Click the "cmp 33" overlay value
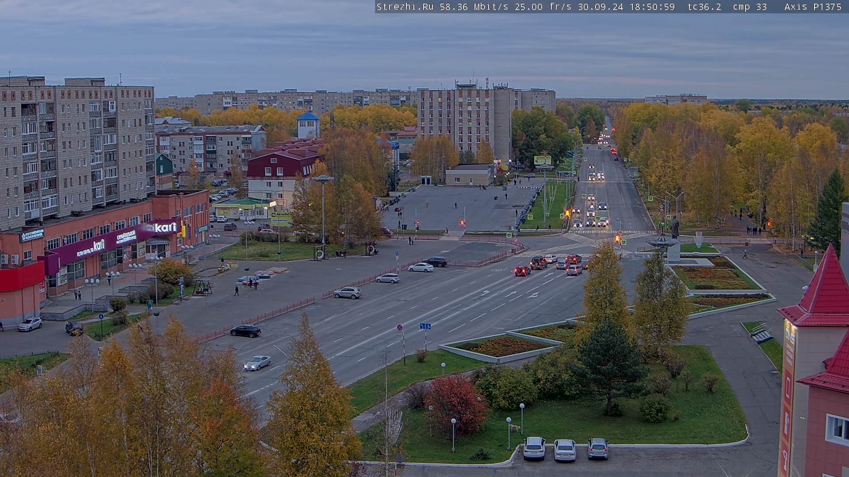This screenshot has width=849, height=477. pyautogui.click(x=750, y=7)
